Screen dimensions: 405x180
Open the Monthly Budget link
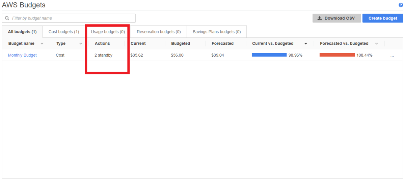[x=22, y=55]
